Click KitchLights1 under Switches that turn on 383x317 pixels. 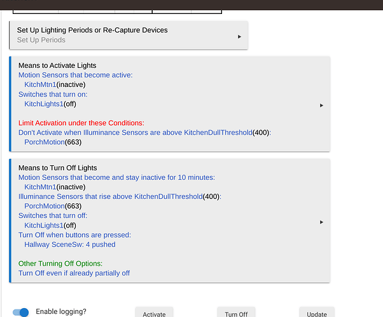(50, 104)
